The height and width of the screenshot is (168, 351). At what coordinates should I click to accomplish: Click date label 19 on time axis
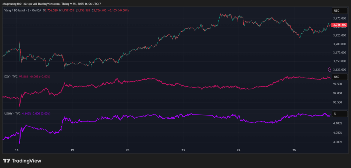tap(72, 150)
